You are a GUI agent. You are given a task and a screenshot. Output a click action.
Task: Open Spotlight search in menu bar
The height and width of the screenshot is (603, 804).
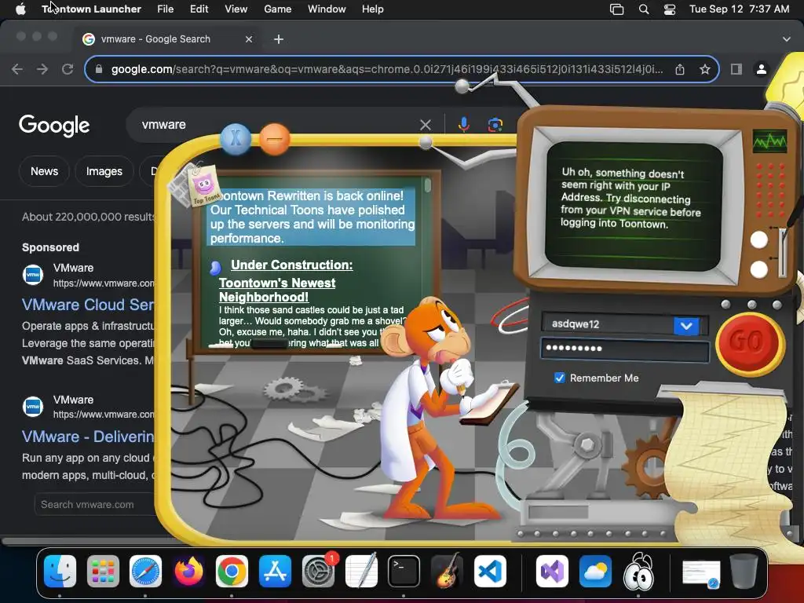(644, 9)
